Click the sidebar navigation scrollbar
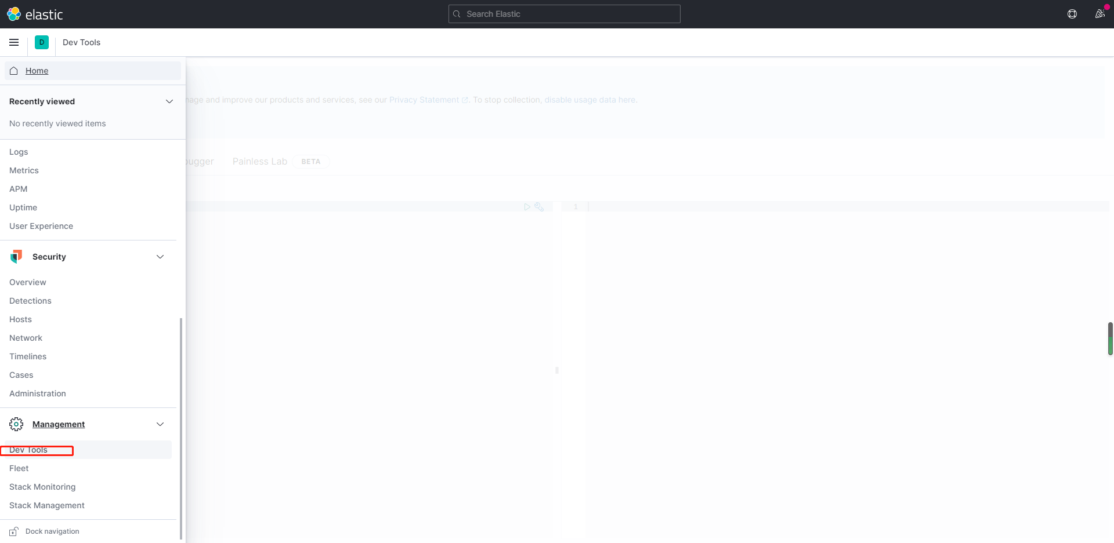The height and width of the screenshot is (543, 1114). coord(181,429)
